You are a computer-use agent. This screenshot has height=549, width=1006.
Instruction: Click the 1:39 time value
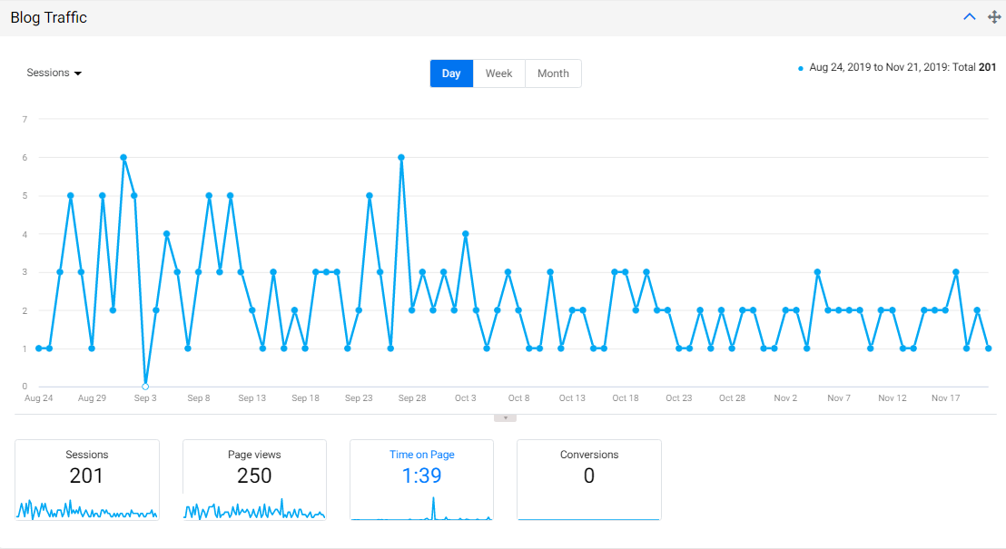421,475
